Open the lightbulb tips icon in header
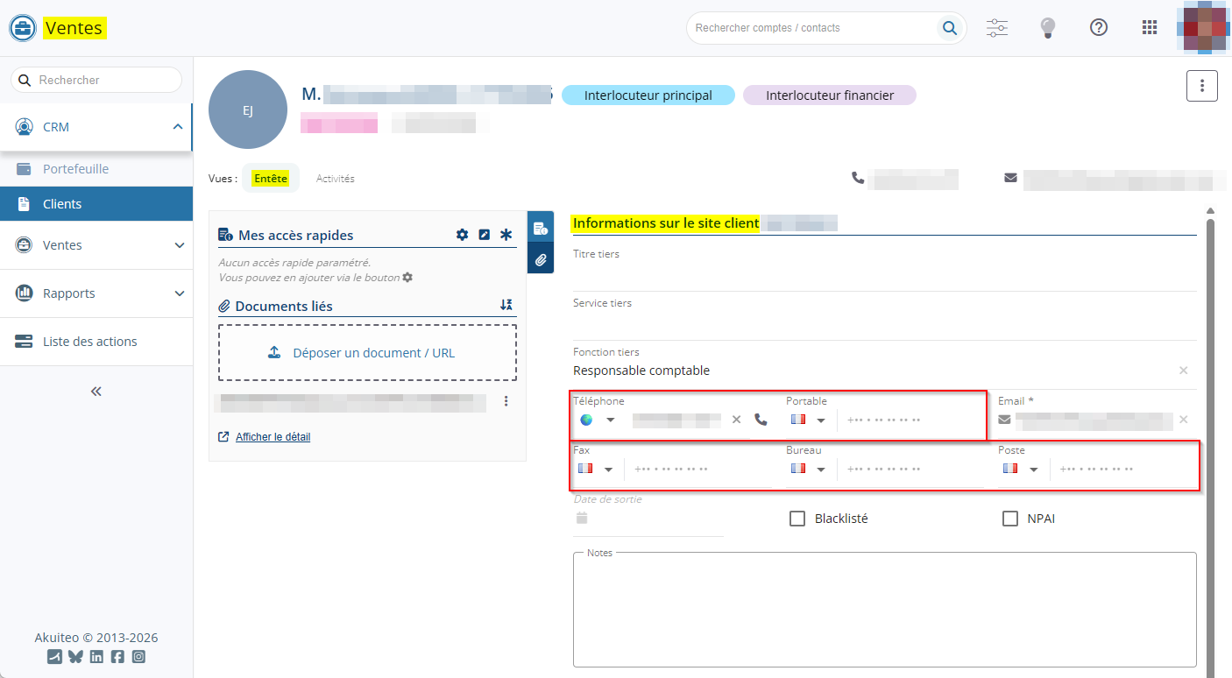 click(1047, 28)
